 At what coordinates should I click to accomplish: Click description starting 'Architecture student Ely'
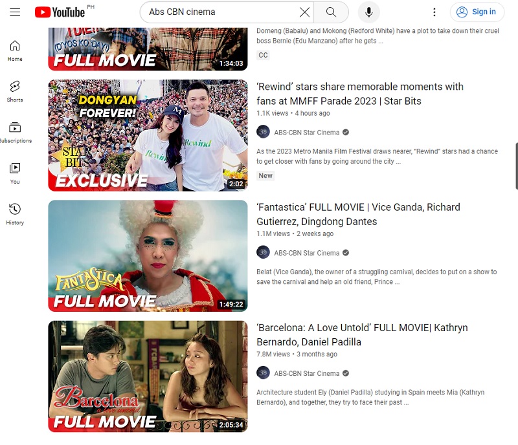[x=370, y=397]
